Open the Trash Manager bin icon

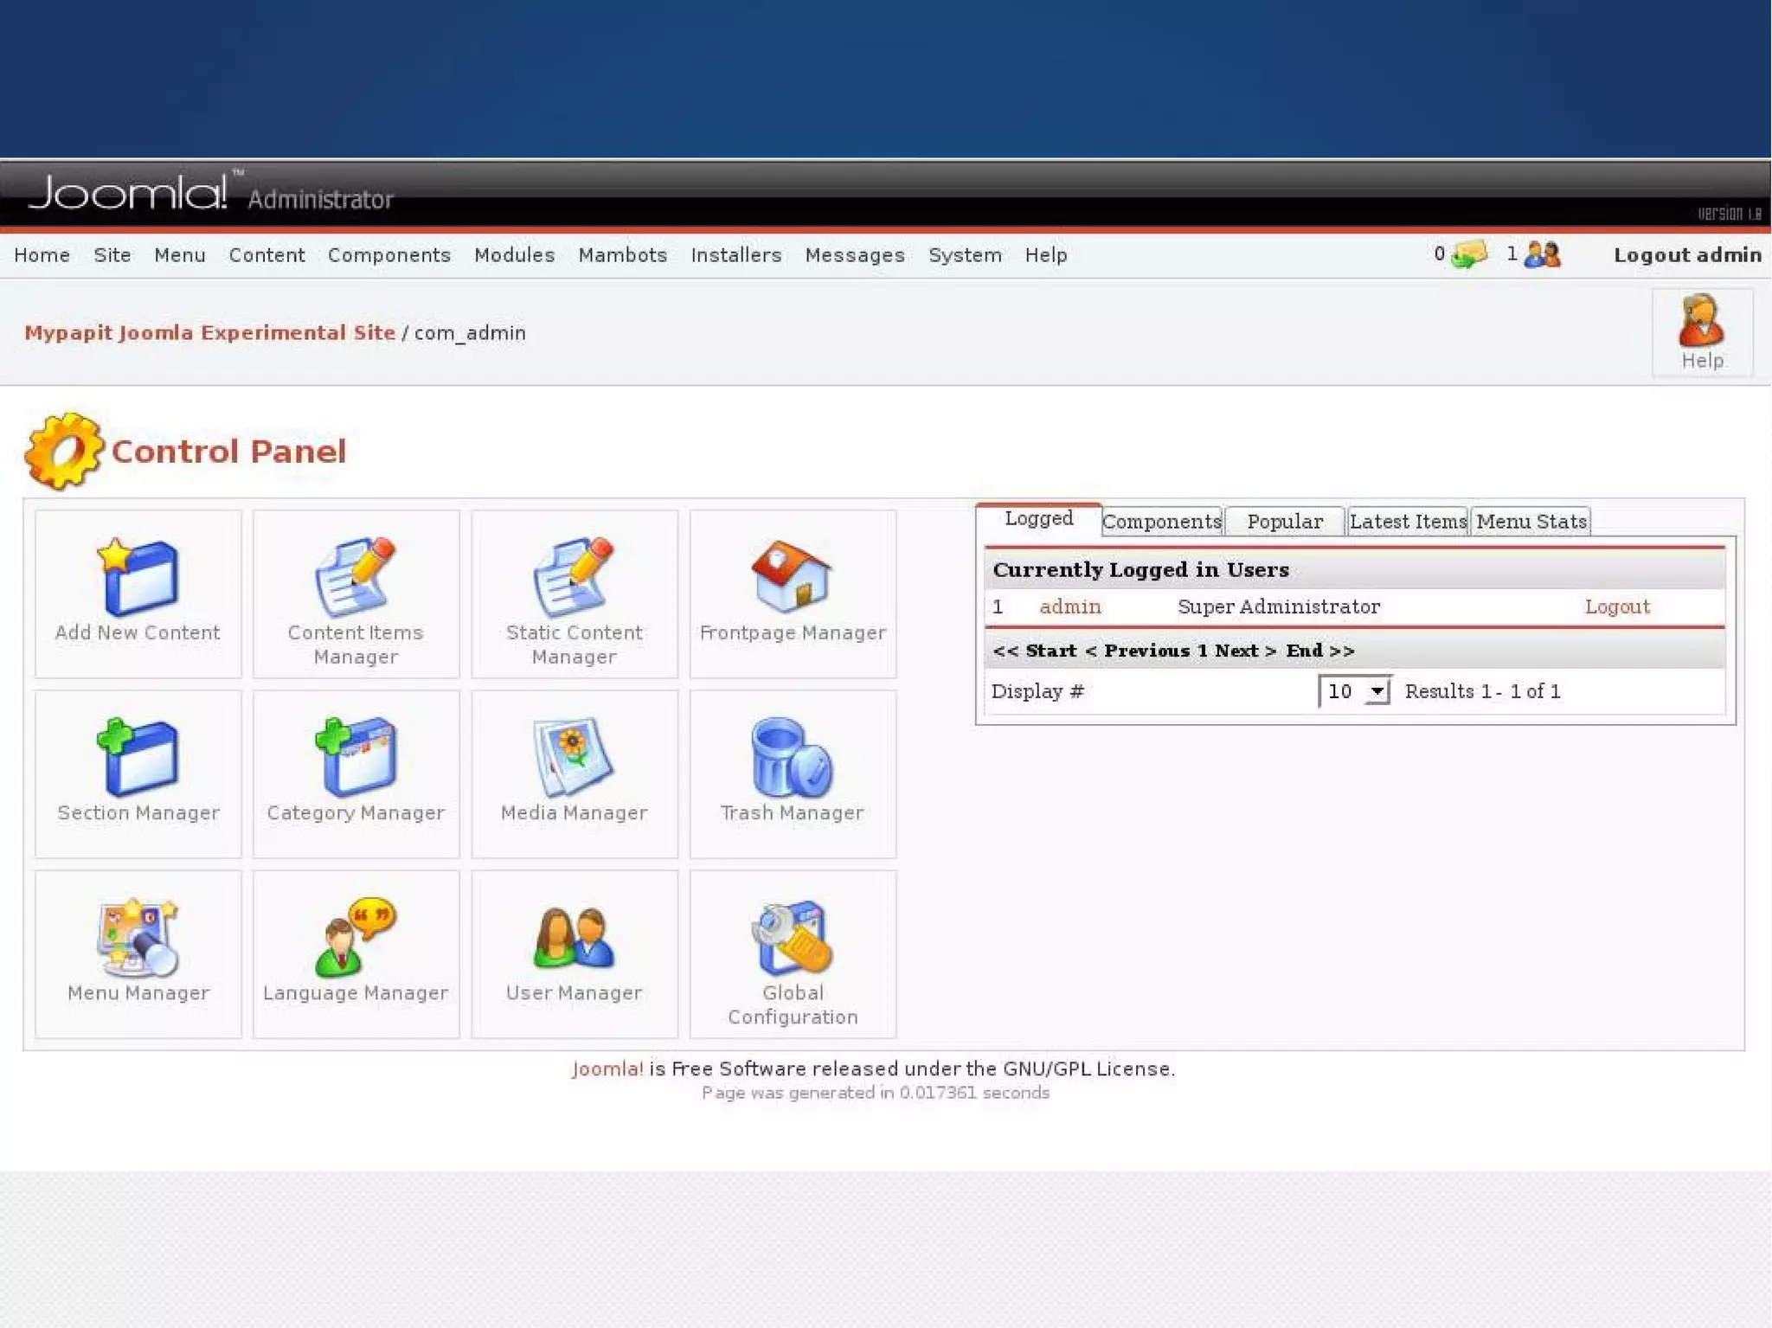tap(792, 758)
